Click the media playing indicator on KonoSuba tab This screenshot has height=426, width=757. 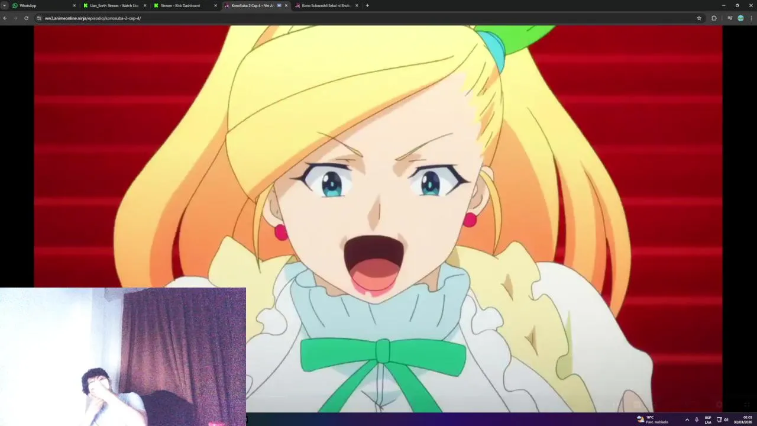(279, 5)
